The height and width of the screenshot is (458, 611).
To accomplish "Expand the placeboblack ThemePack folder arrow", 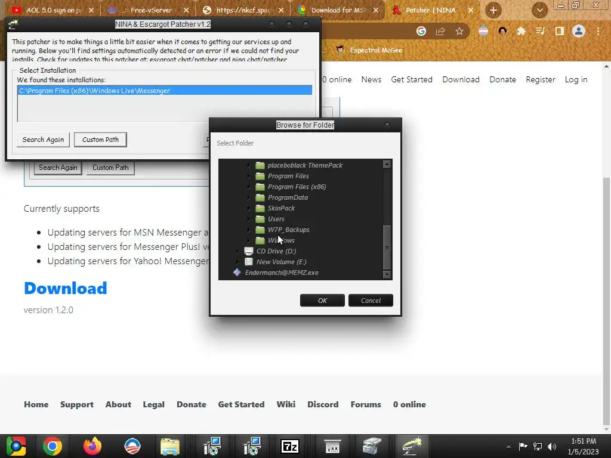I will pyautogui.click(x=248, y=166).
